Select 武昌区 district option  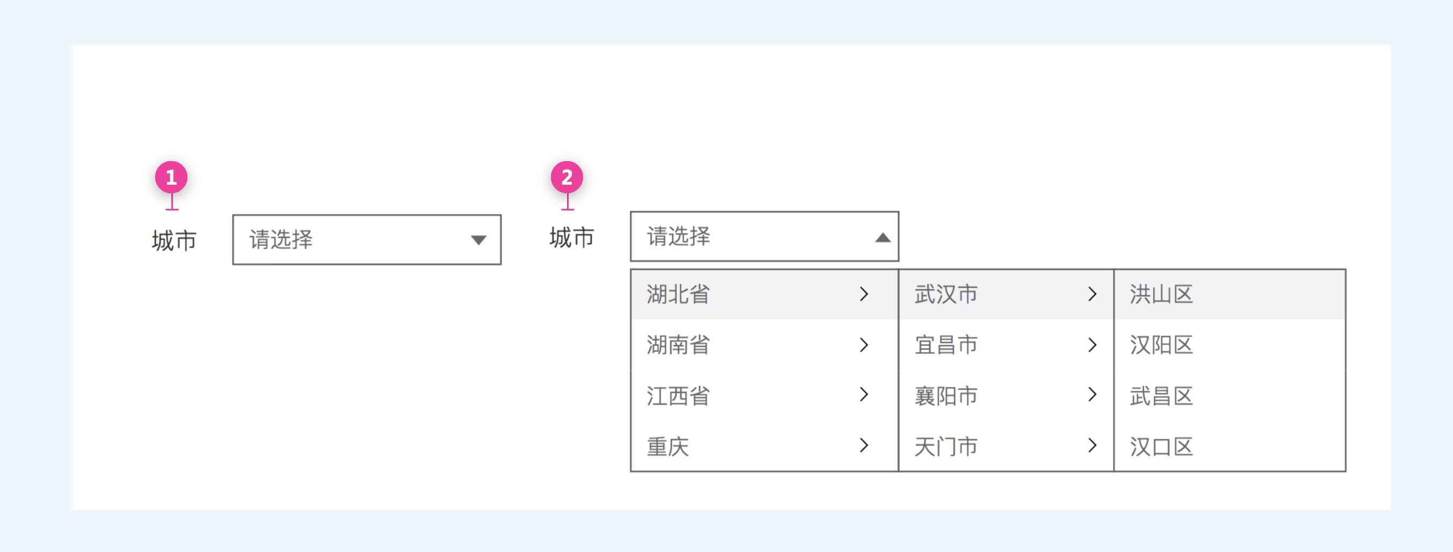(x=1161, y=396)
